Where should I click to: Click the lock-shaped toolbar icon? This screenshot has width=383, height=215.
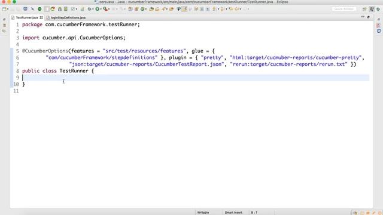60,9
